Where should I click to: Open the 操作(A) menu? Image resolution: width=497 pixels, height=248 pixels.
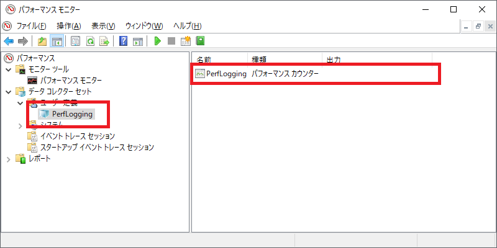click(x=68, y=25)
